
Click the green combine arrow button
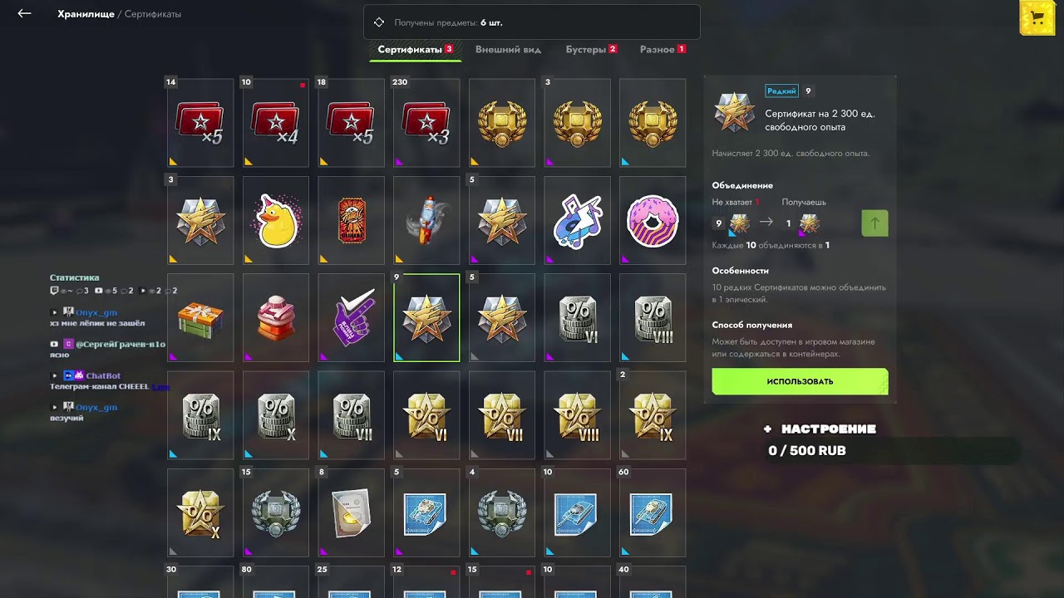tap(874, 223)
